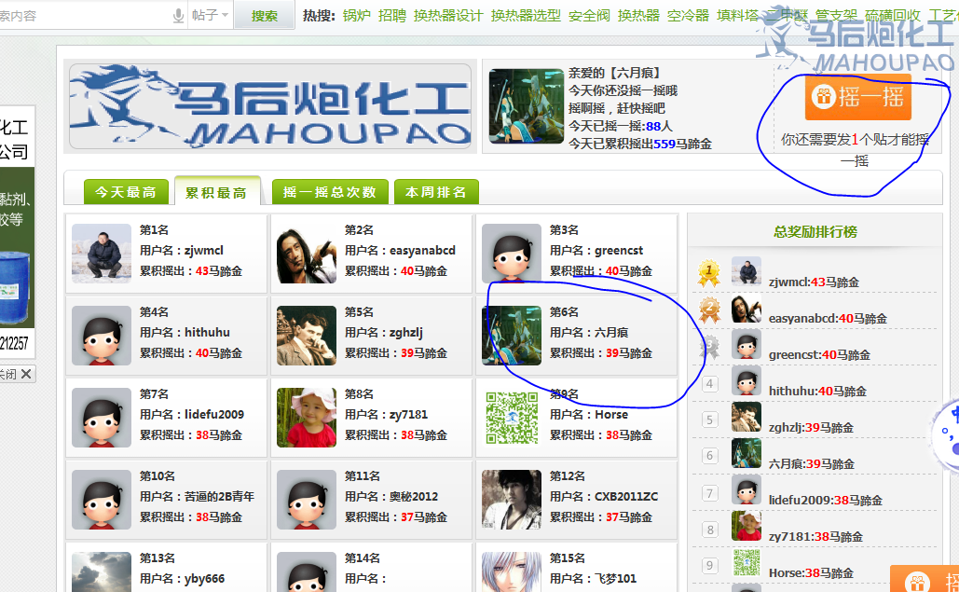959x592 pixels.
Task: Click the 锅炉 hot search link
Action: point(357,15)
